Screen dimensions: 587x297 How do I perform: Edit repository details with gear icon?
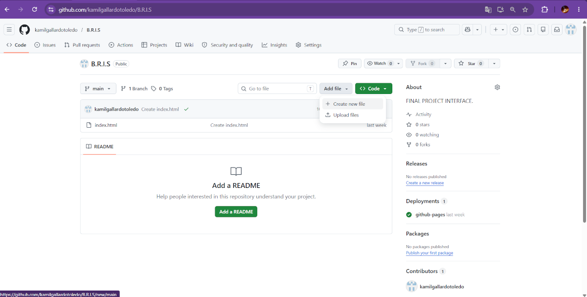click(x=497, y=87)
